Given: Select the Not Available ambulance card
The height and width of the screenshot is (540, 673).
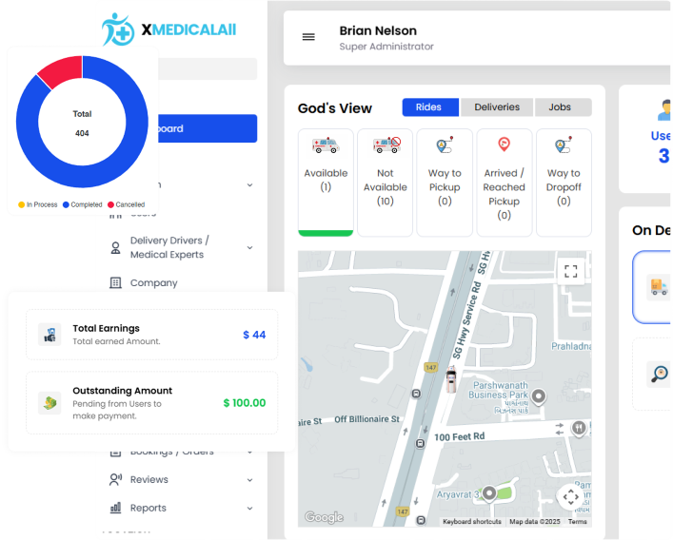Looking at the screenshot, I should coord(385,183).
